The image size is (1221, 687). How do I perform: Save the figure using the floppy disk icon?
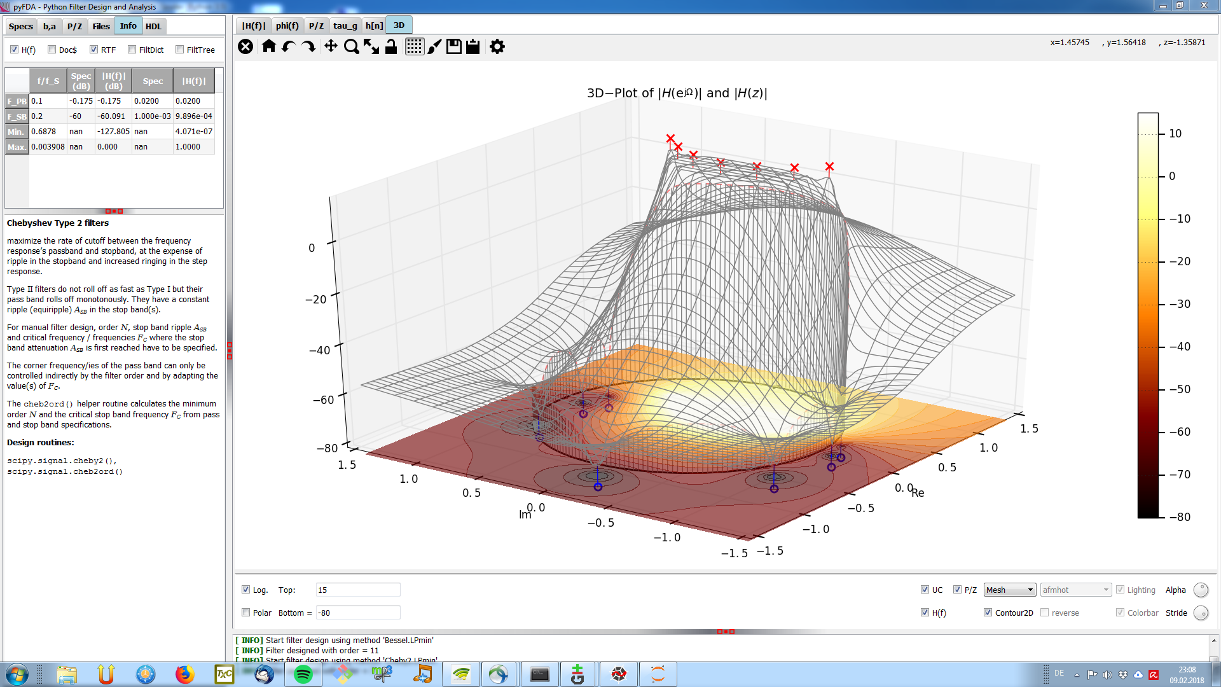click(453, 46)
